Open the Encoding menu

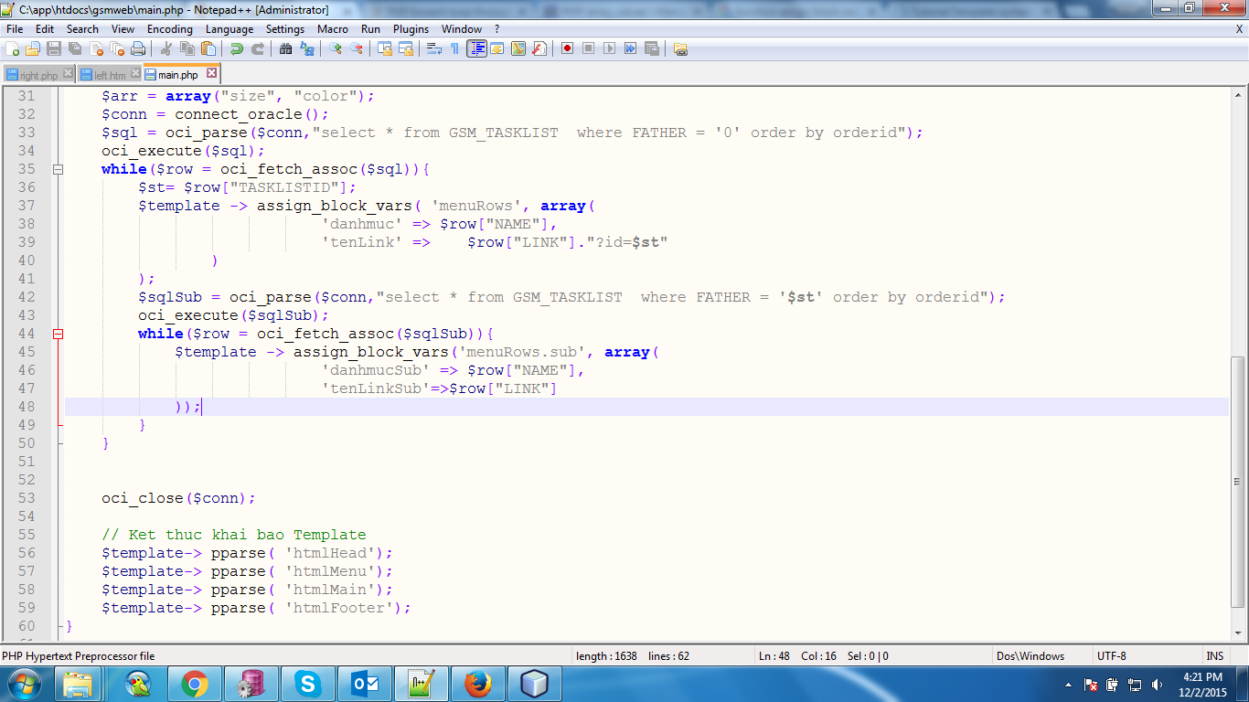169,29
